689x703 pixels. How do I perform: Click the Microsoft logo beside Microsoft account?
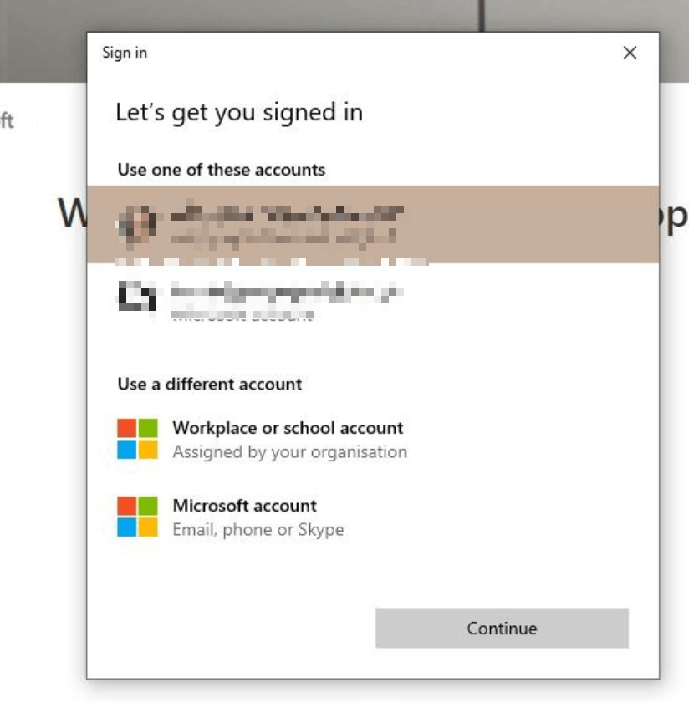[137, 517]
